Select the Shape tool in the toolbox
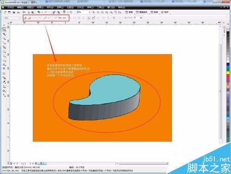Screen dimensions: 231x174 [4, 30]
